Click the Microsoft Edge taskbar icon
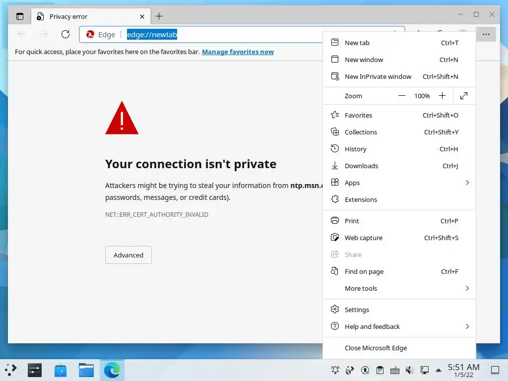 pos(112,370)
